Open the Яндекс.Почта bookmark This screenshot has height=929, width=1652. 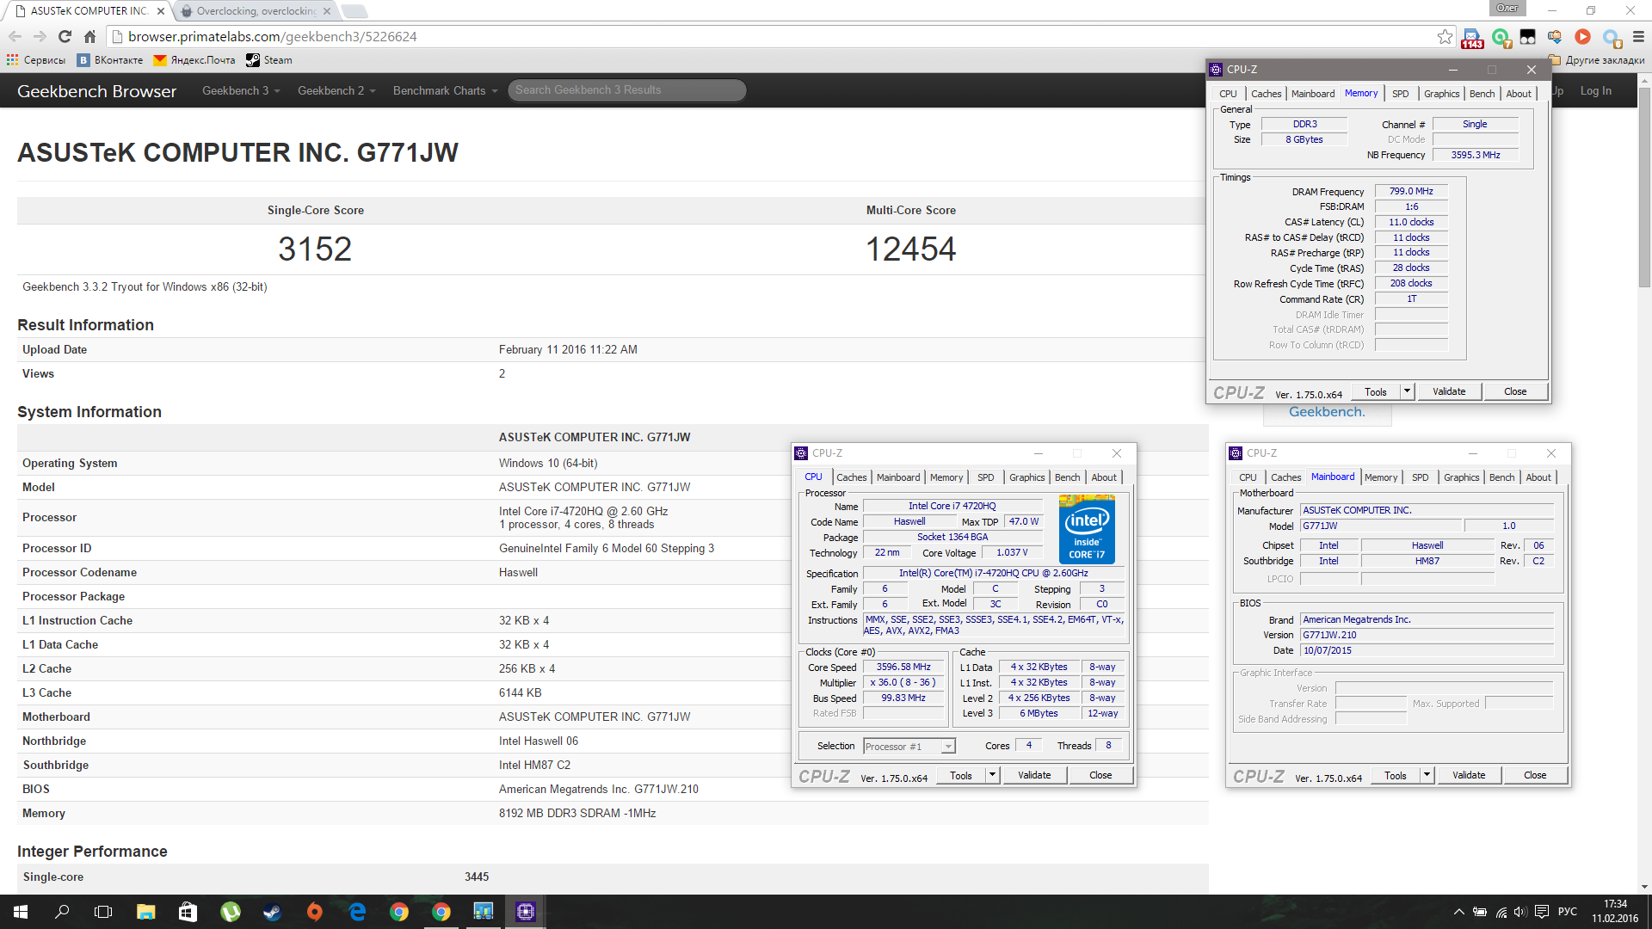194,60
